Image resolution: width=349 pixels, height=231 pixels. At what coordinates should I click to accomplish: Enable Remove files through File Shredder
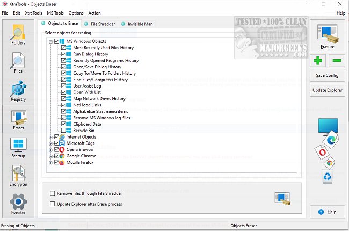[x=52, y=193]
